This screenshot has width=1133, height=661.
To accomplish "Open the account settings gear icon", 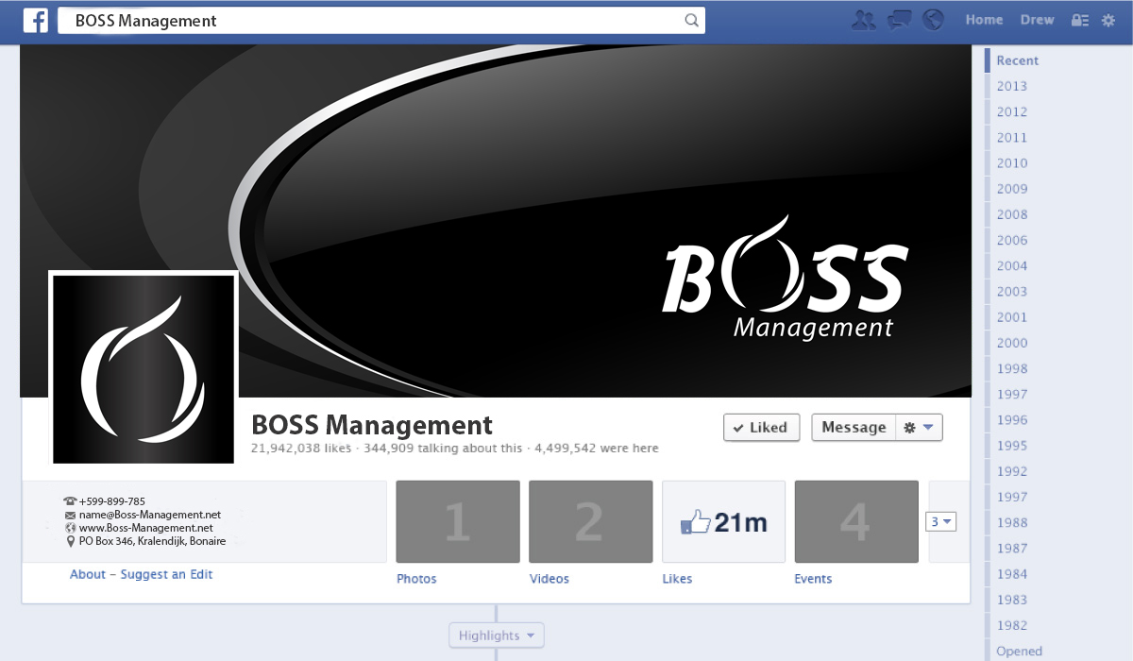I will pos(1108,20).
